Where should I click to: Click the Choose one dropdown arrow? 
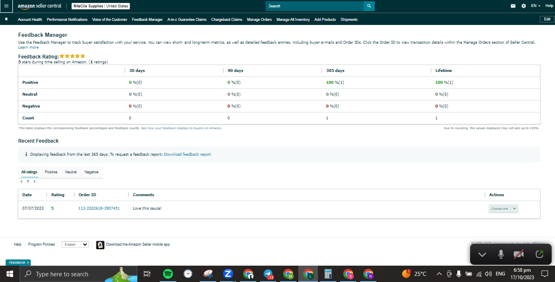click(x=515, y=208)
